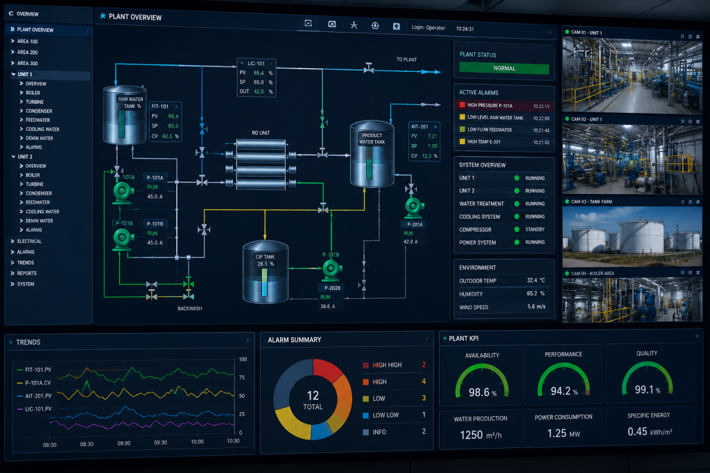
Task: Click the valve above the P-201A pump
Action: 411,188
